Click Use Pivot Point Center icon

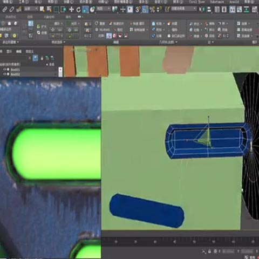pos(114,9)
